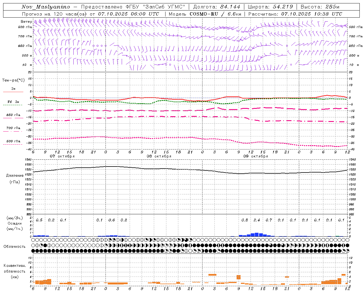364x291 pixels.
Task: Click the 0.6 precipitation value
Action: (112, 220)
